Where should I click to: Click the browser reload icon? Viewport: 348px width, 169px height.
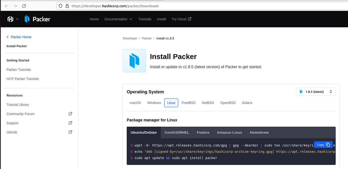click(x=24, y=6)
